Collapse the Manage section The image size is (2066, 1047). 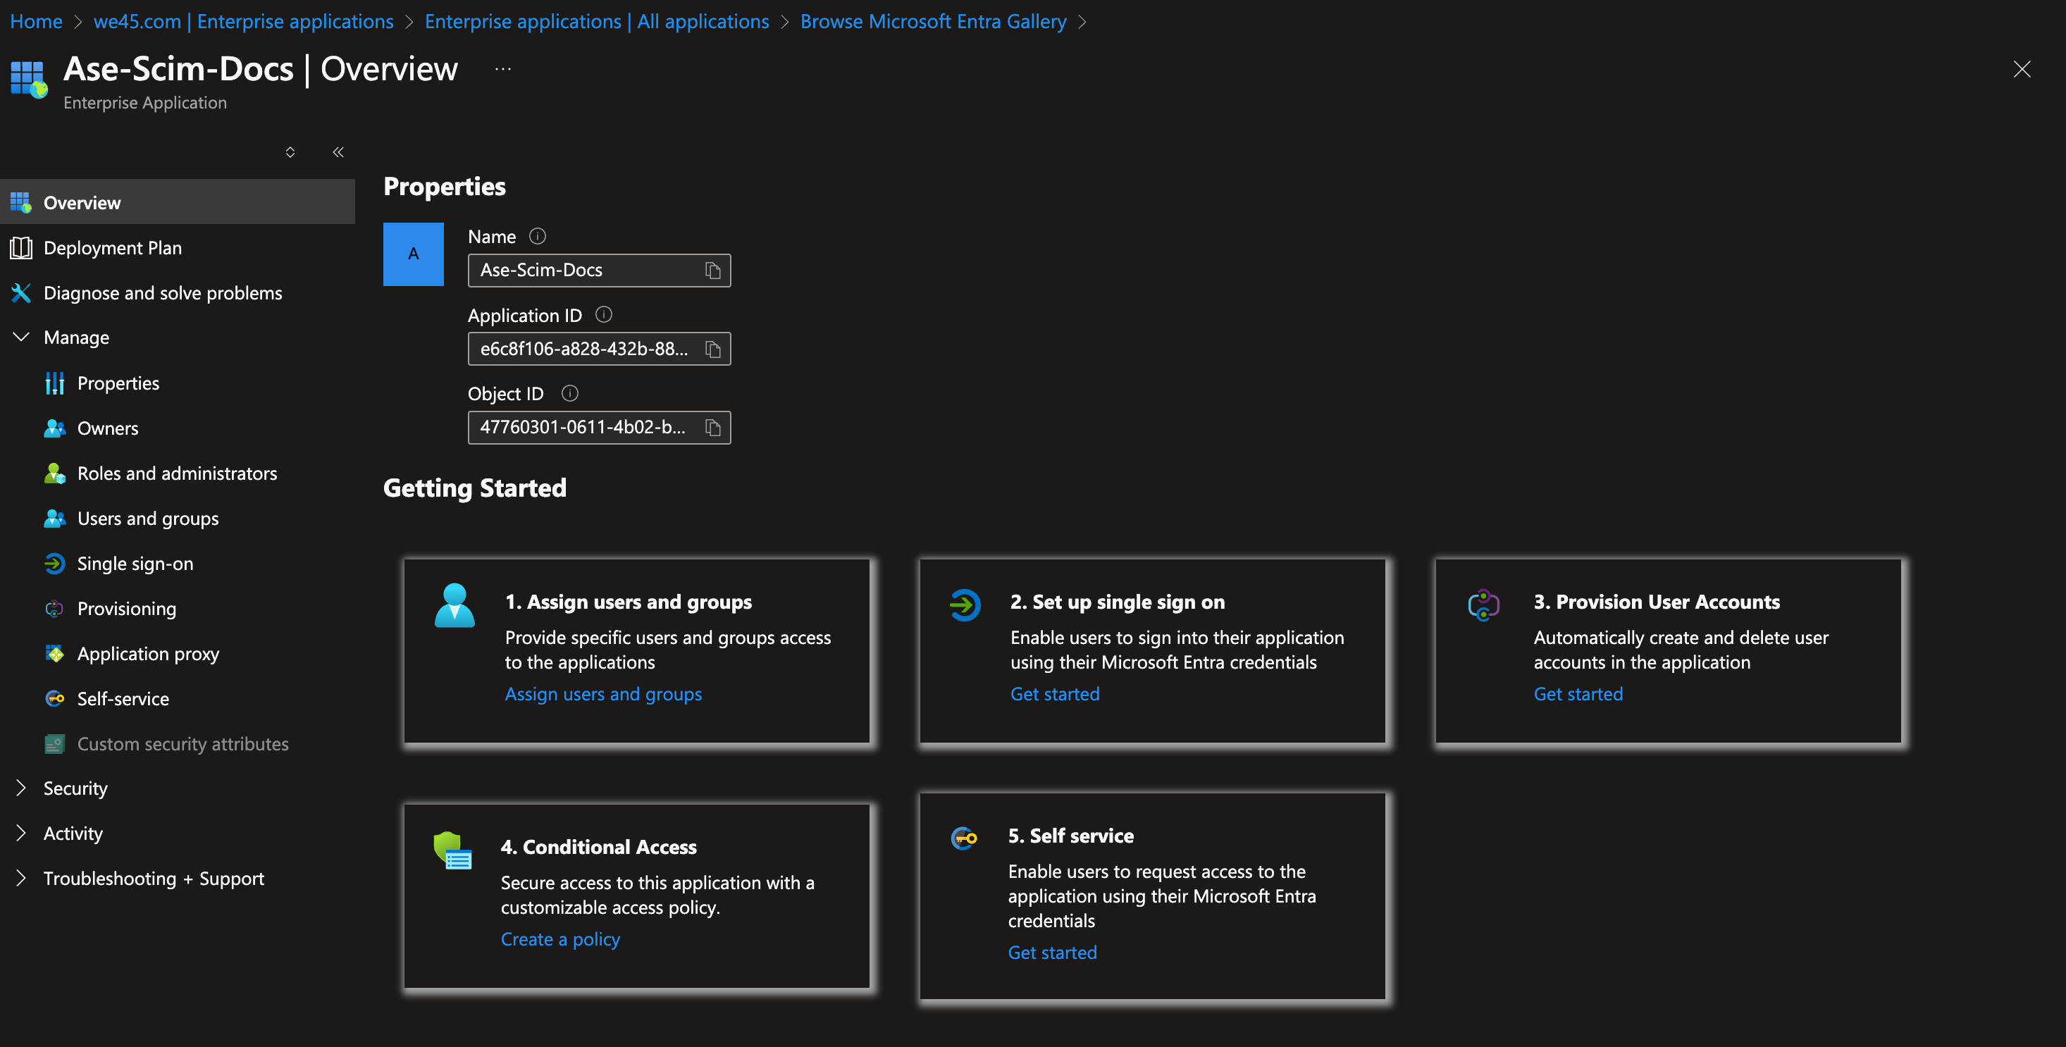pyautogui.click(x=21, y=337)
